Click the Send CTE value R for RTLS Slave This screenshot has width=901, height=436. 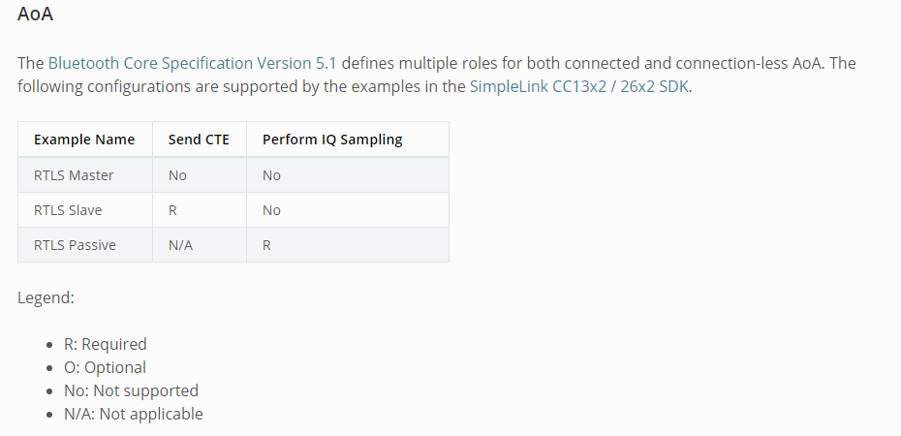click(x=172, y=210)
